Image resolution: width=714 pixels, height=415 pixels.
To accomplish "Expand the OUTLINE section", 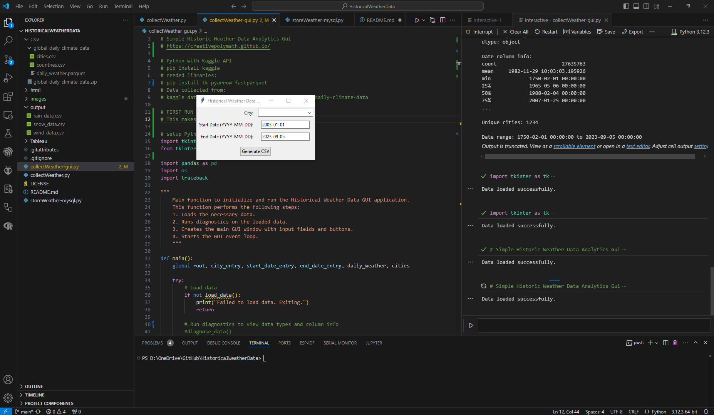I will pyautogui.click(x=34, y=386).
